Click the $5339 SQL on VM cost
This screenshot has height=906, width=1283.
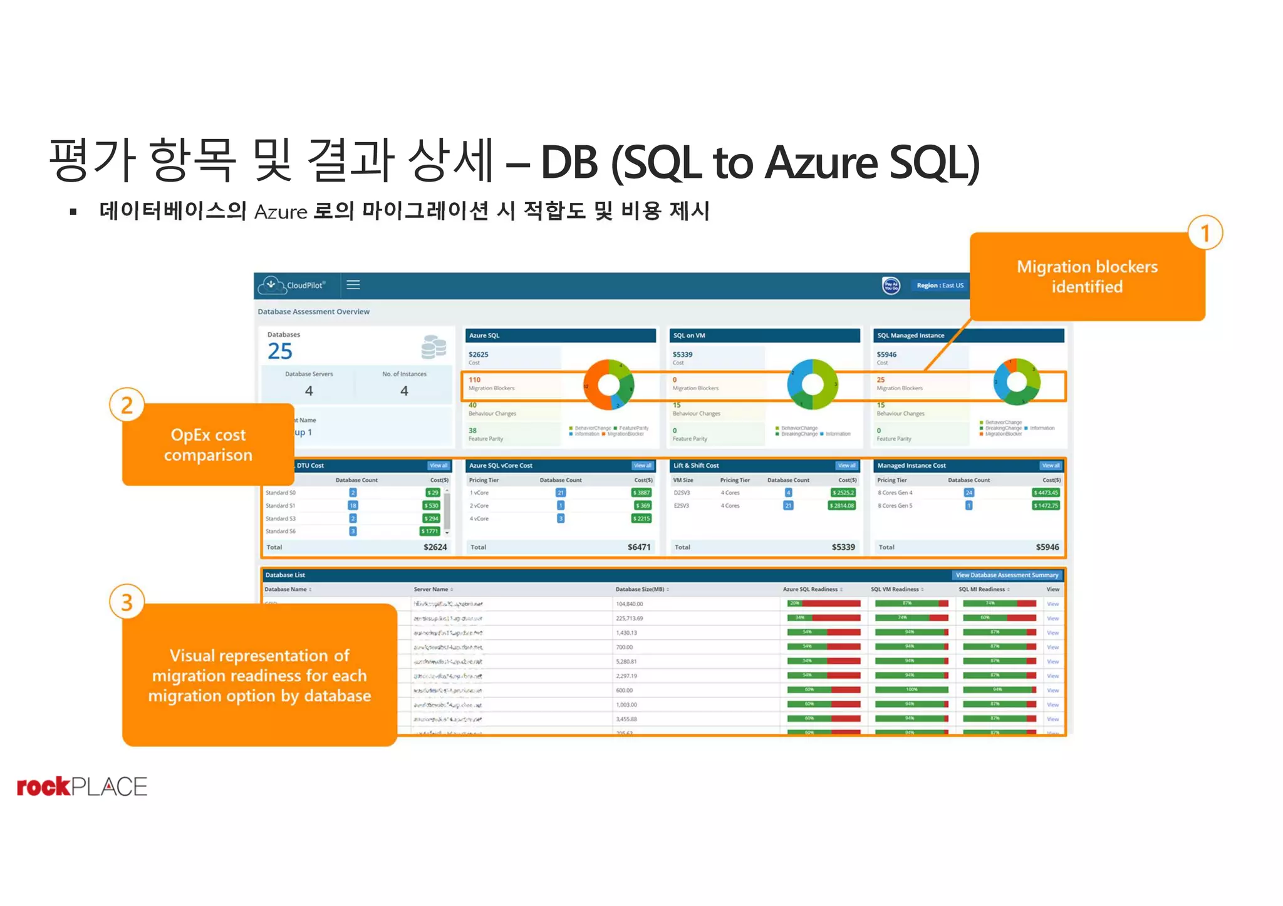pyautogui.click(x=682, y=354)
